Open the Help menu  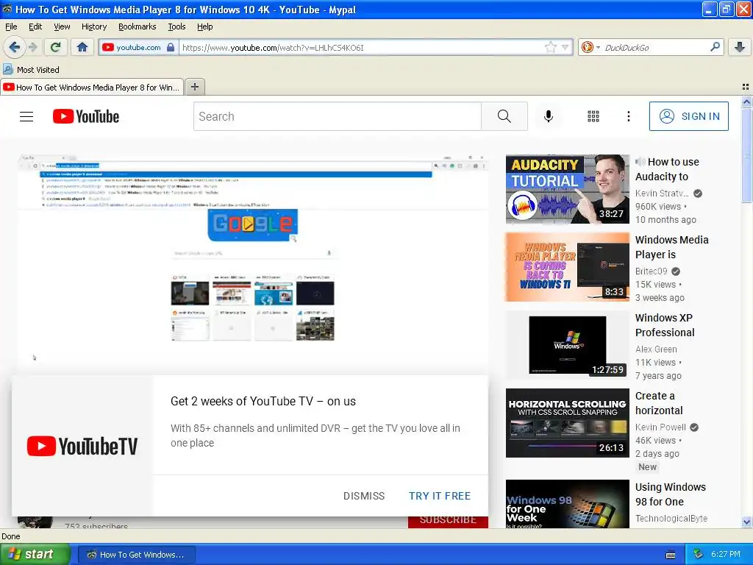click(205, 26)
